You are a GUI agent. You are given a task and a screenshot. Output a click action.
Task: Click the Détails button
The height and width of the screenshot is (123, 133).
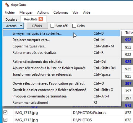pos(37,26)
